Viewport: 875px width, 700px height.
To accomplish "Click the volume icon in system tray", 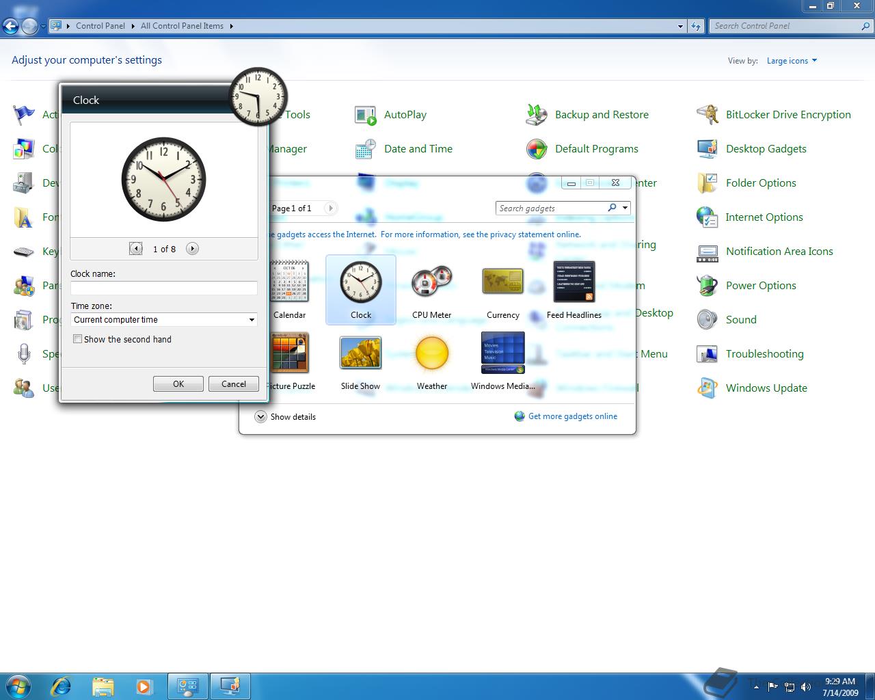I will tap(806, 686).
